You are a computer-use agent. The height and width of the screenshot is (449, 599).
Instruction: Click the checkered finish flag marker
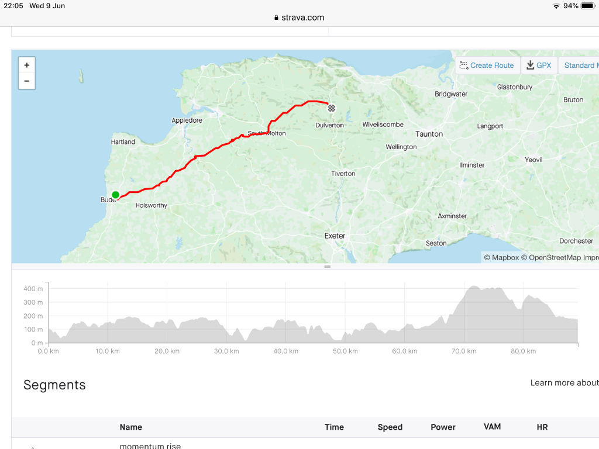pos(332,108)
